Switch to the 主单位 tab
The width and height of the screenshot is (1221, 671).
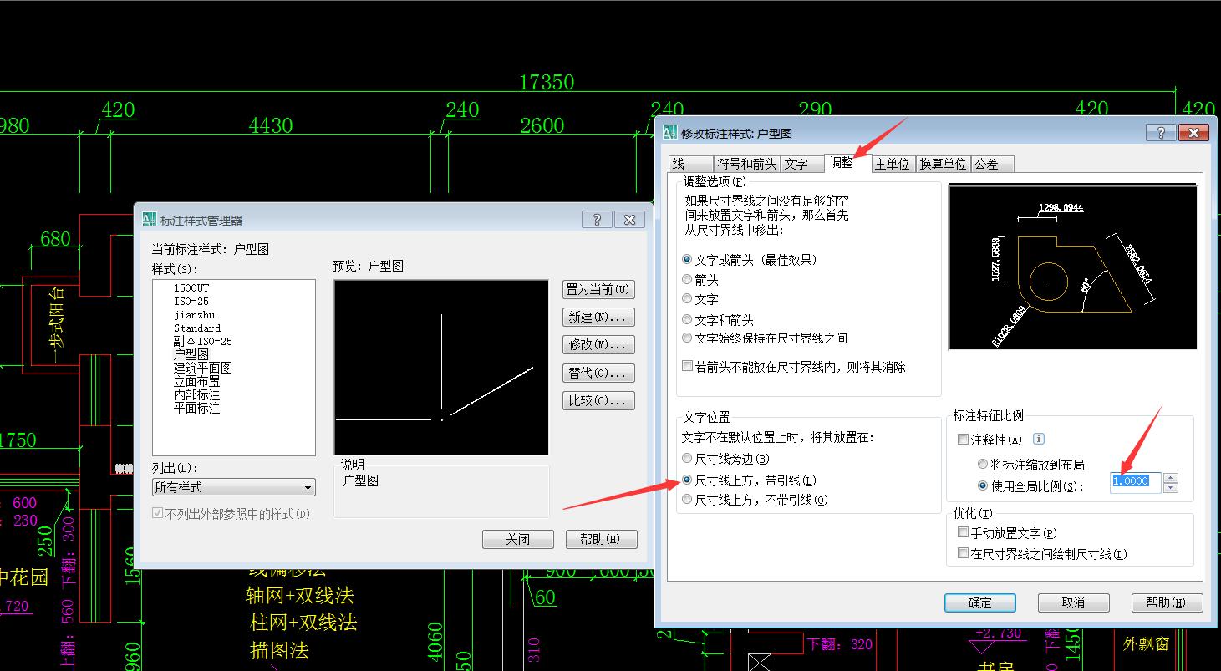[x=892, y=163]
